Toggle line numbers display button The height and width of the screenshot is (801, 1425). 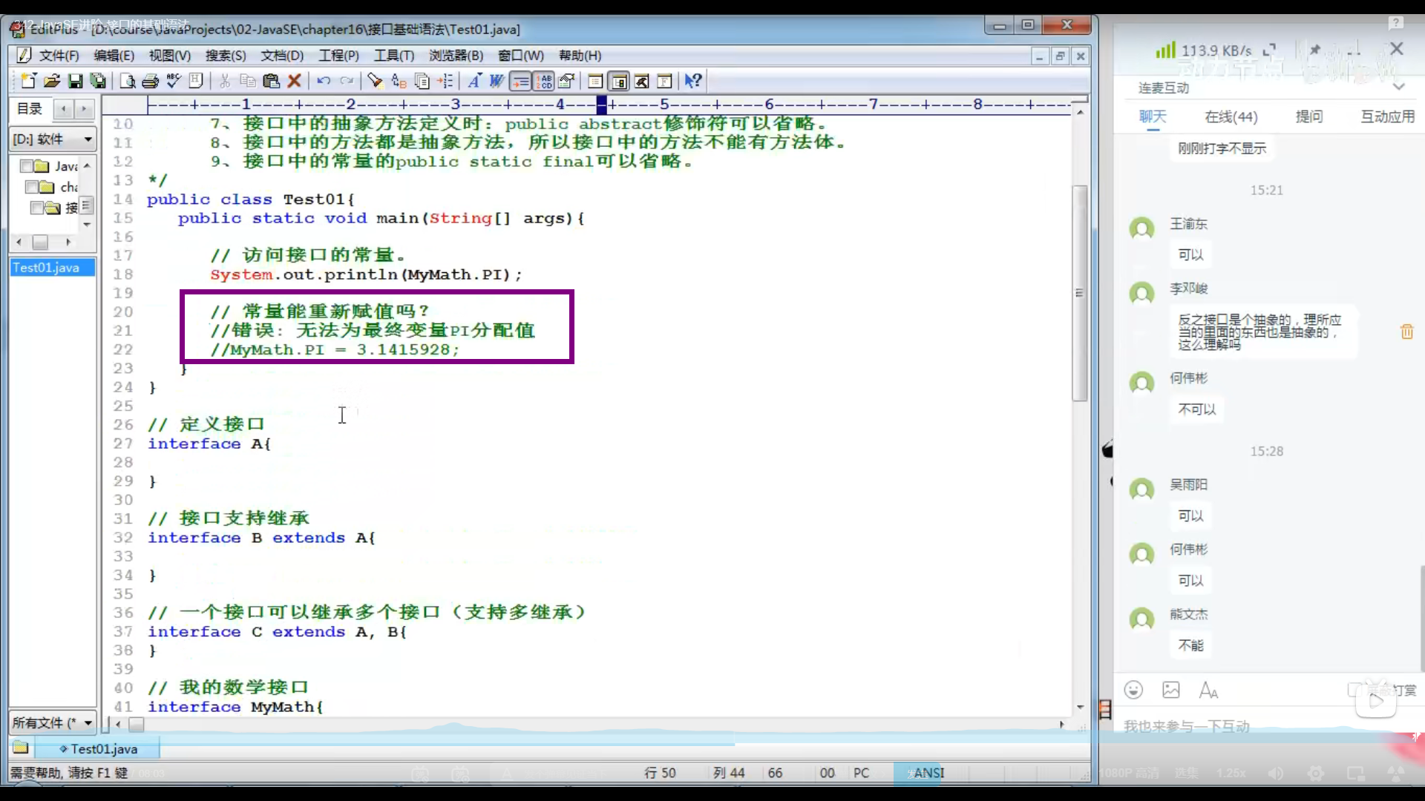[545, 81]
